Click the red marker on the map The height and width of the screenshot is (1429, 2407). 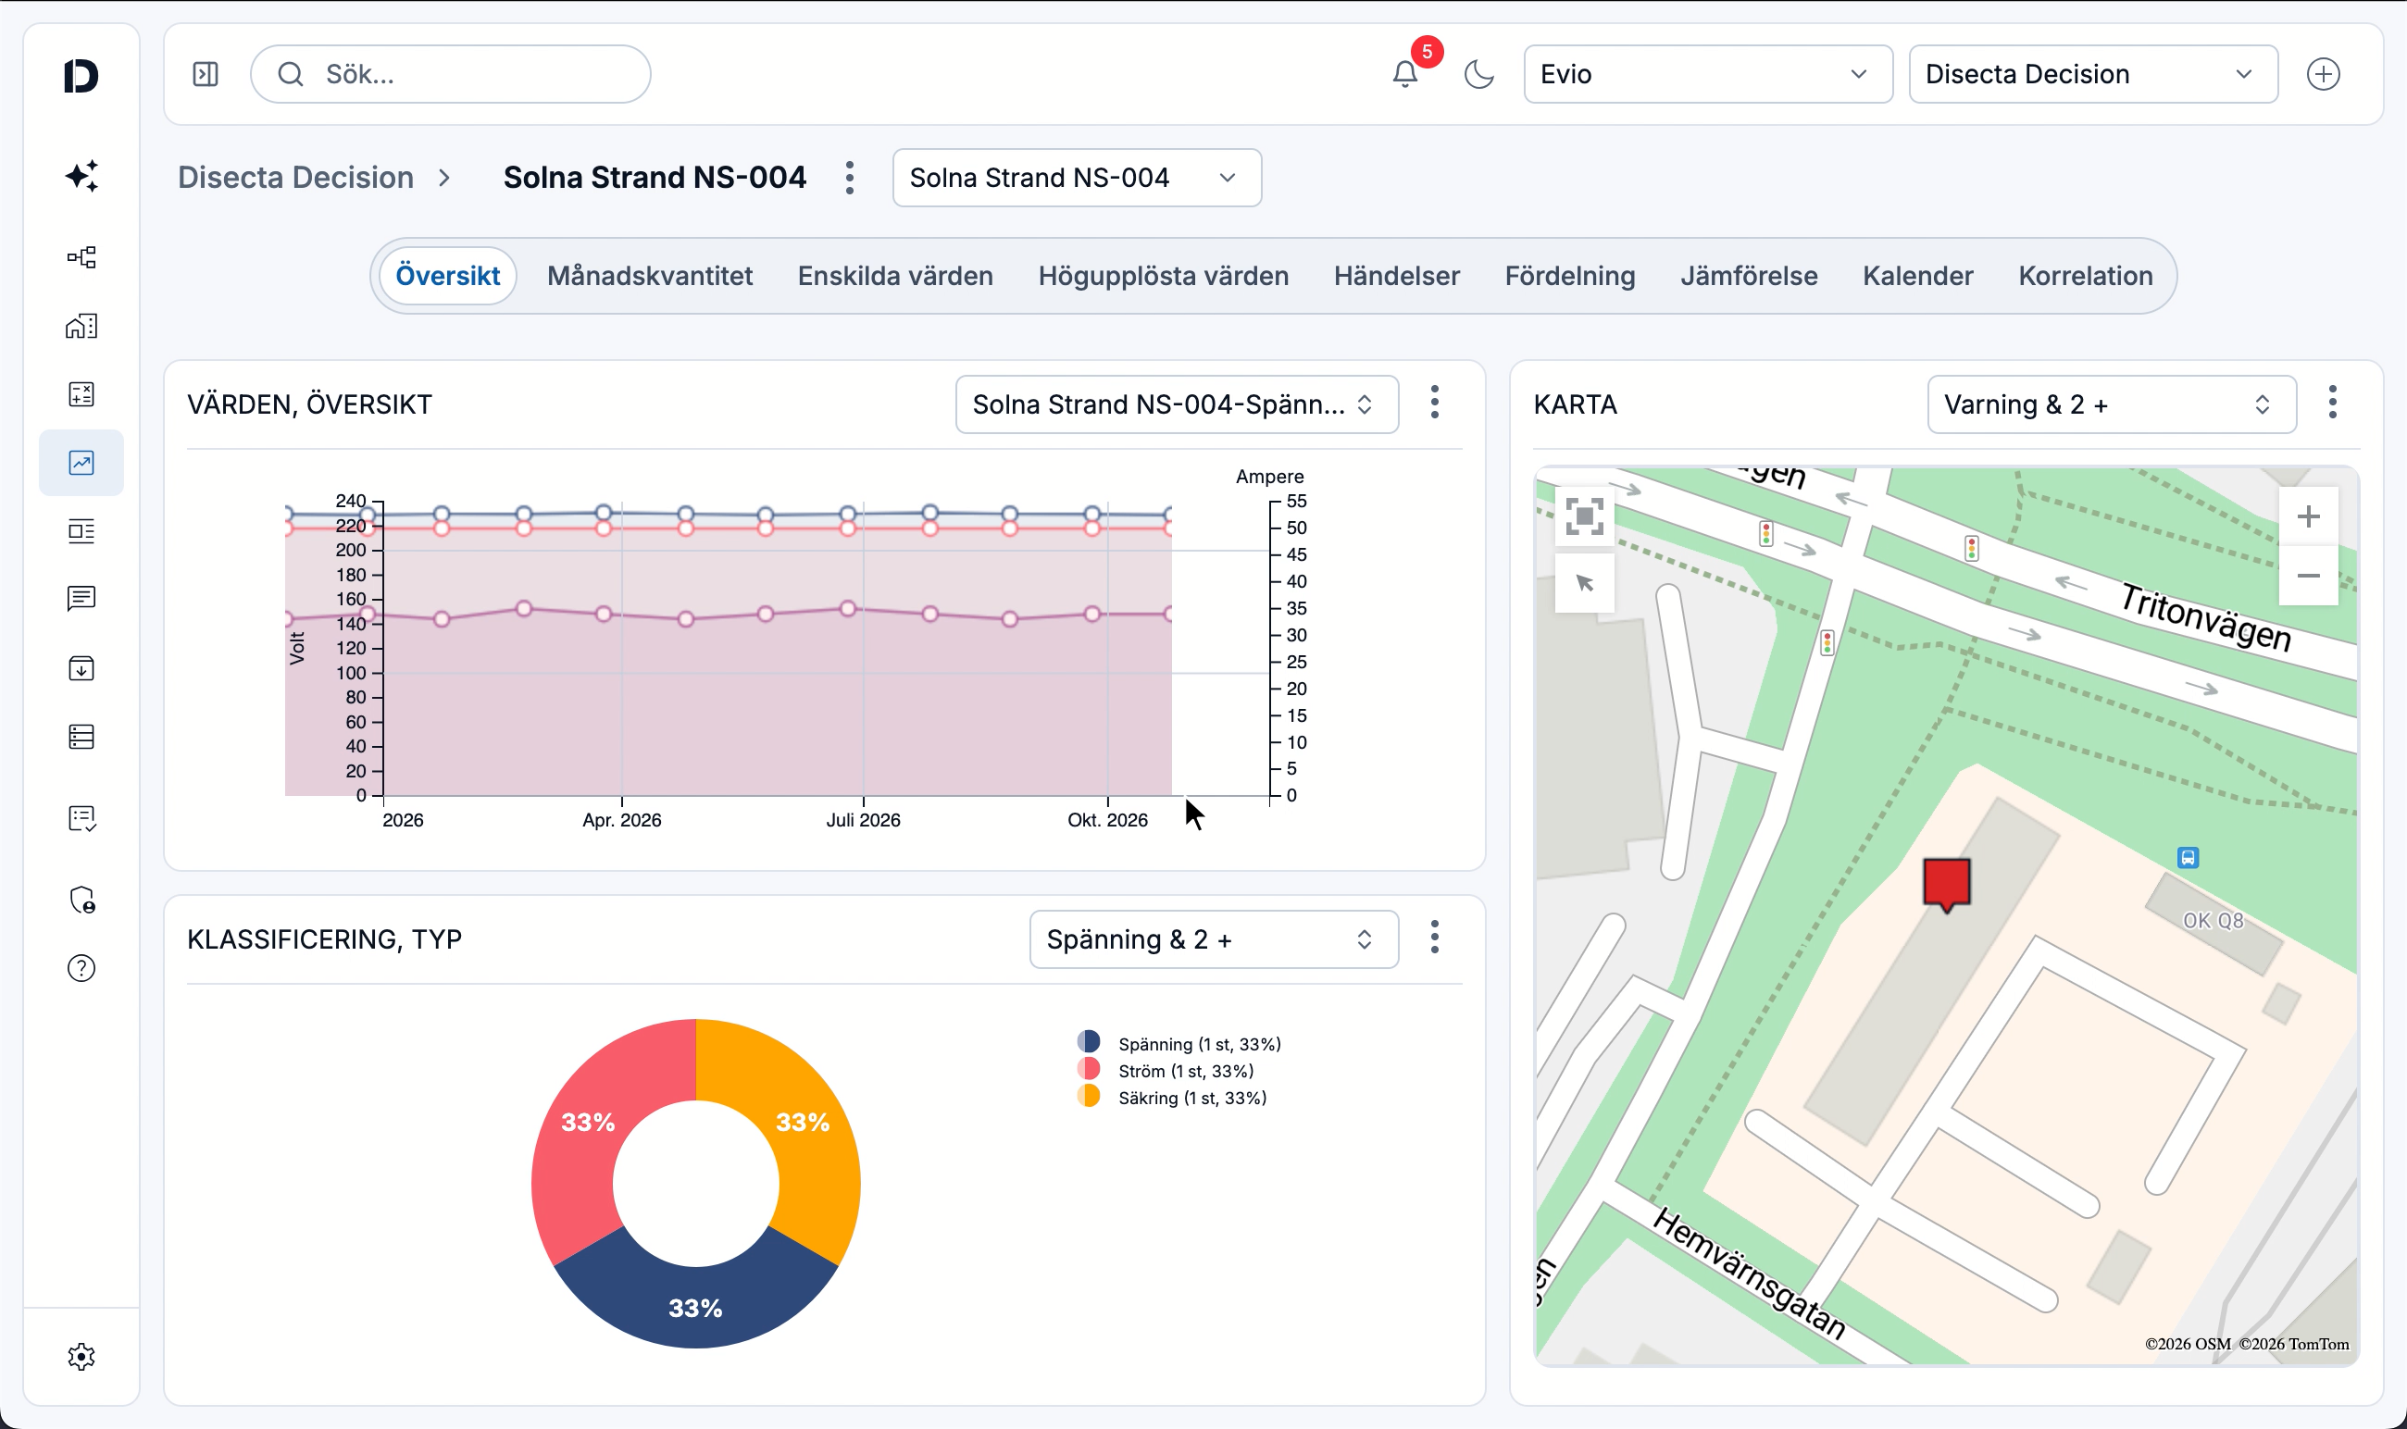point(1947,885)
